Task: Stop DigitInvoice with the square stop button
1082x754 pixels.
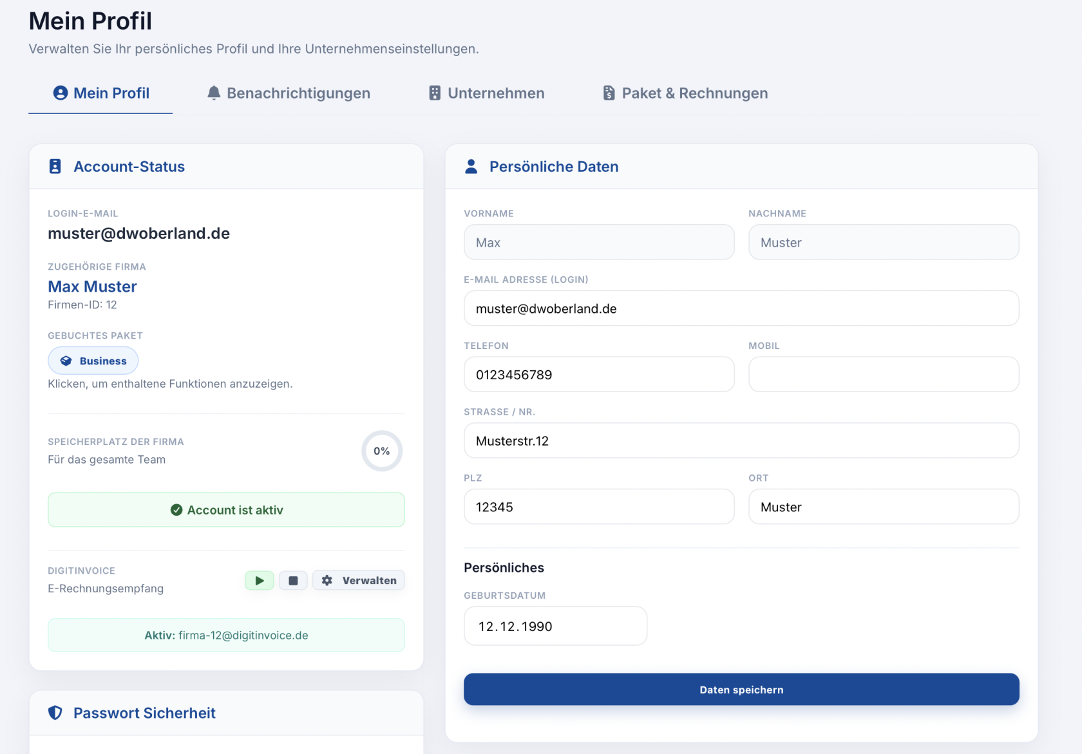Action: point(293,580)
